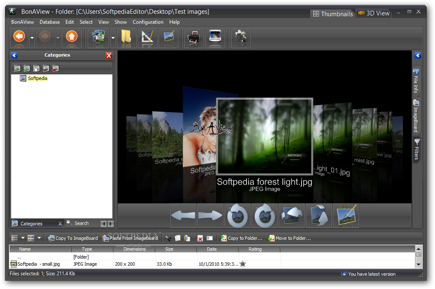Image resolution: width=435 pixels, height=289 pixels.
Task: Click the red X delete file icon
Action: click(x=200, y=238)
